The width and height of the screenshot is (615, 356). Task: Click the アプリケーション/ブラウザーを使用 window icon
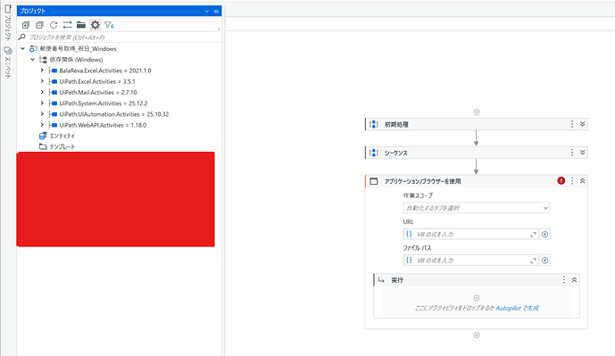click(374, 181)
